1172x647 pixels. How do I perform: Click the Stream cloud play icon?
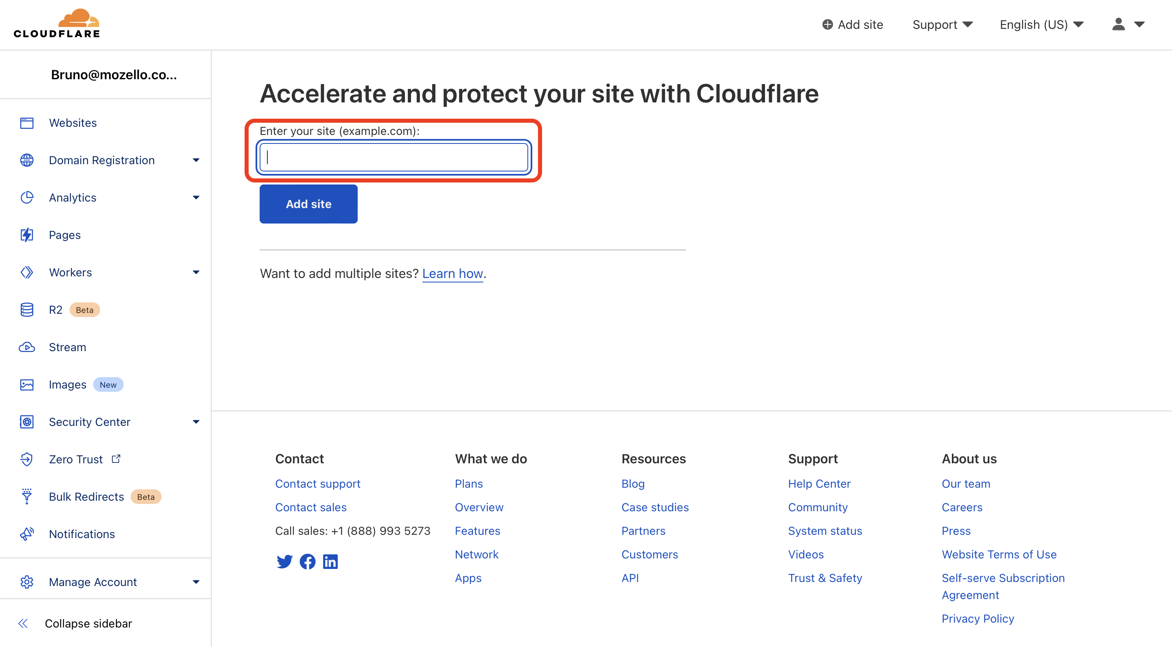pos(27,347)
